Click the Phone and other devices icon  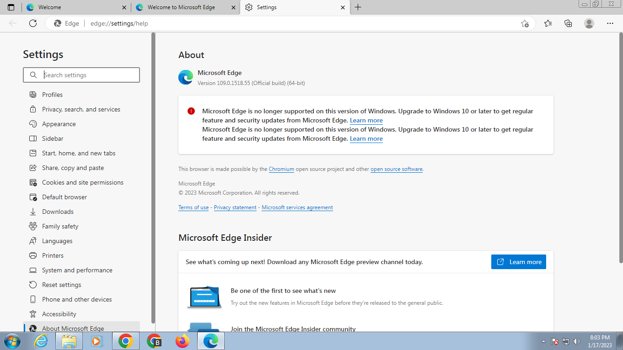click(33, 299)
